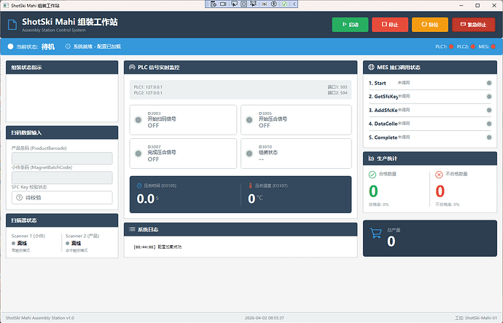This screenshot has height=323, width=503.
Task: Click the Scanner 2 离线 status dot
Action: tap(67, 243)
